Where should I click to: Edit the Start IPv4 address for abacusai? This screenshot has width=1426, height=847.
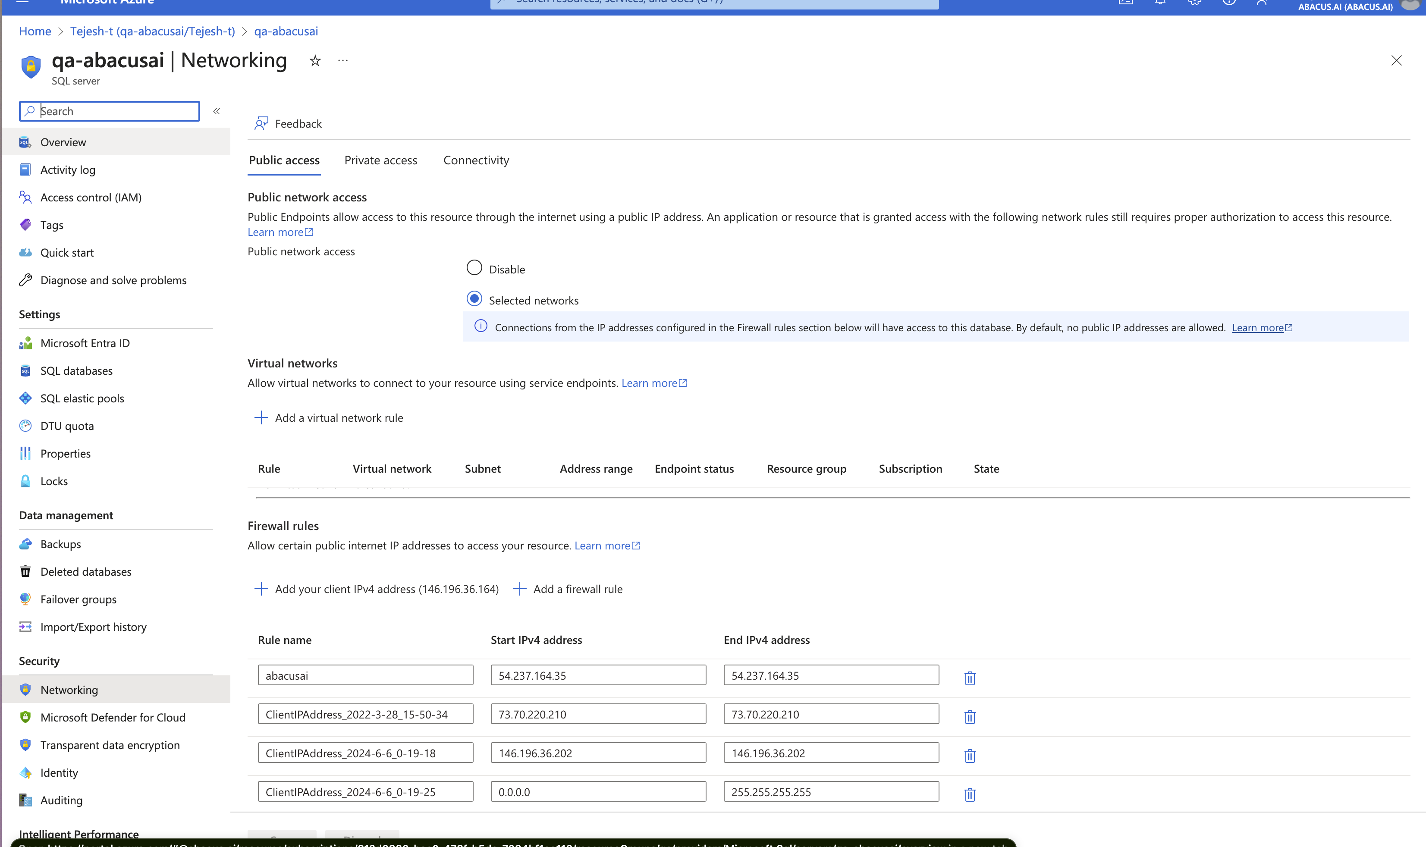(598, 674)
